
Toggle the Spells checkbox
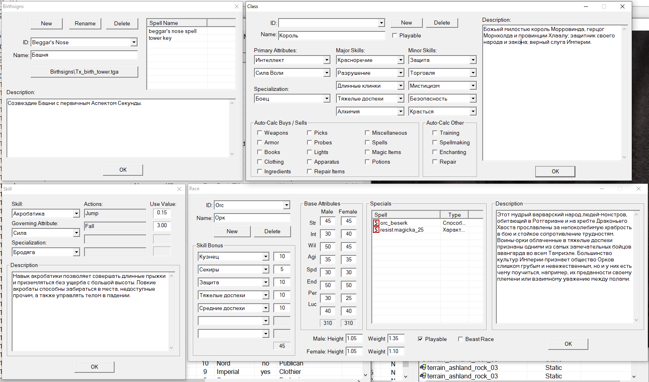coord(367,142)
